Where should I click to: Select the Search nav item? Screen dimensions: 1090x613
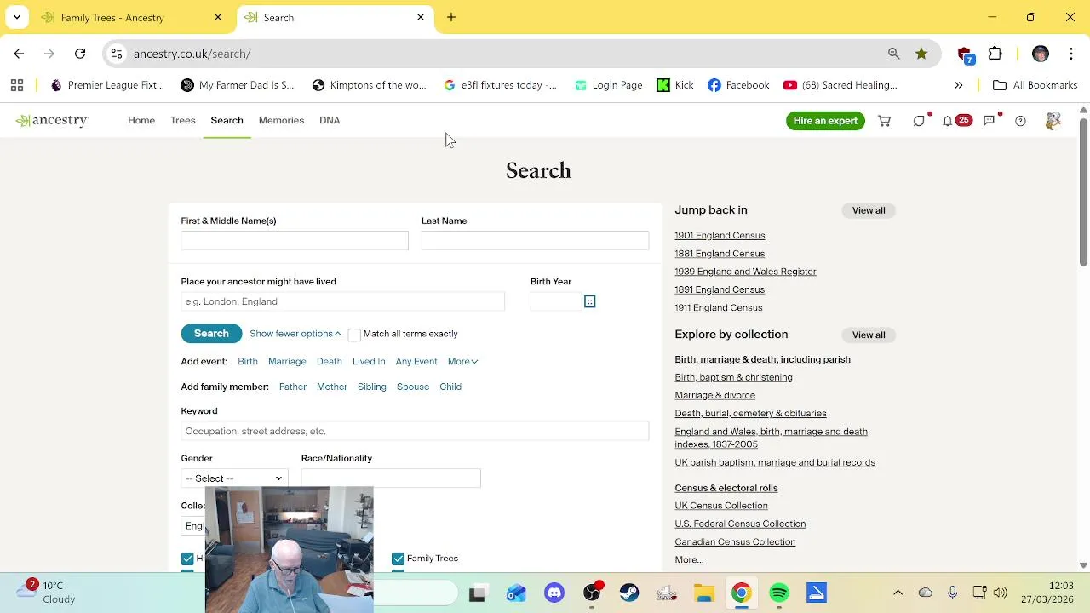227,120
